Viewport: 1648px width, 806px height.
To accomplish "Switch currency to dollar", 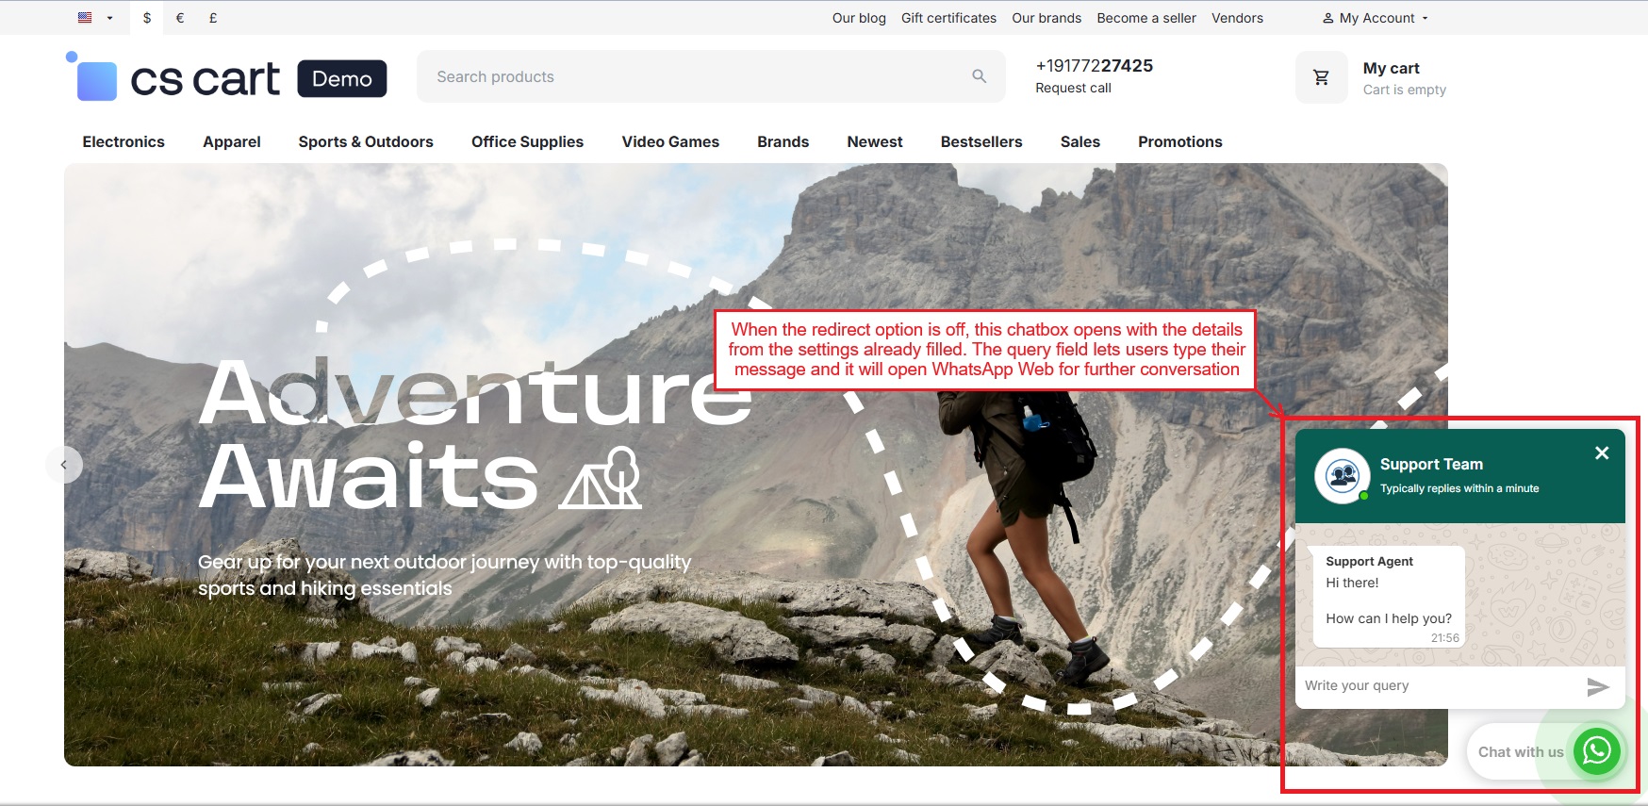I will point(147,18).
